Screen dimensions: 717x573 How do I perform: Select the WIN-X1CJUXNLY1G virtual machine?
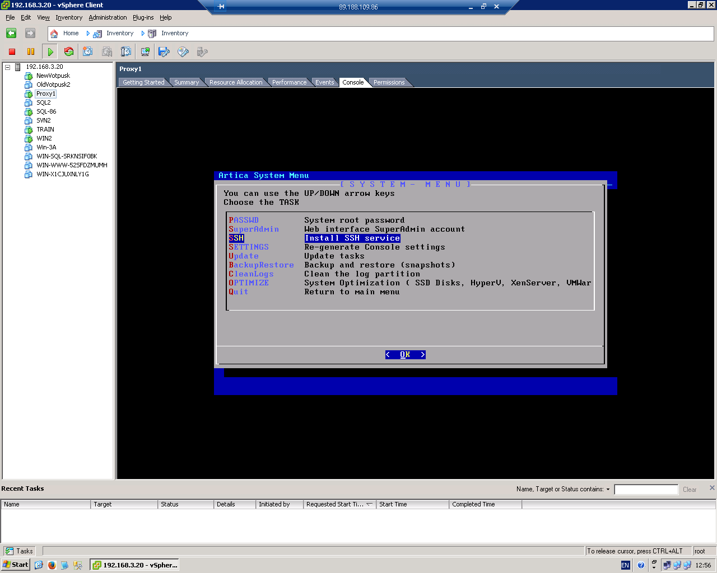pos(63,174)
